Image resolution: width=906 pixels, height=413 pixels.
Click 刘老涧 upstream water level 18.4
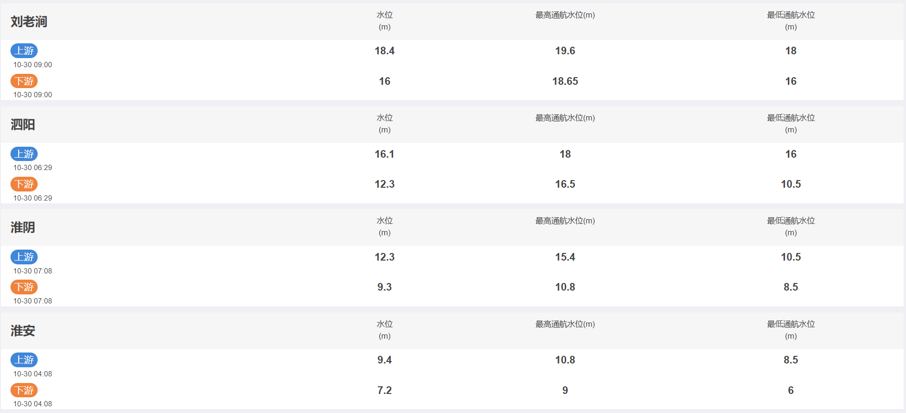[385, 50]
